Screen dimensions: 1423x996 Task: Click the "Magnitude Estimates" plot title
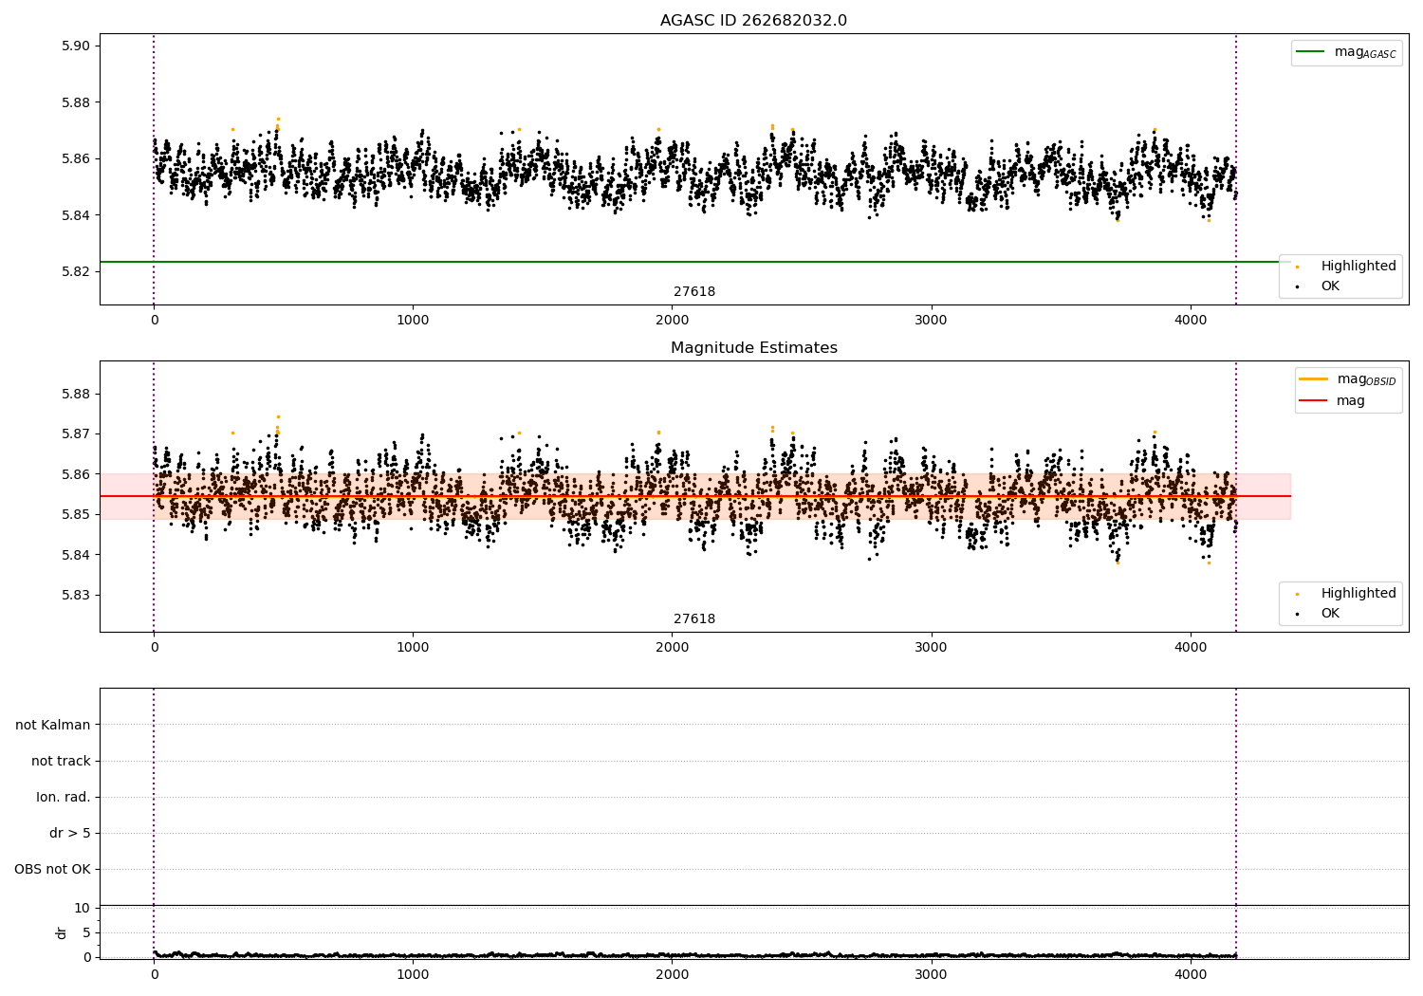(753, 348)
